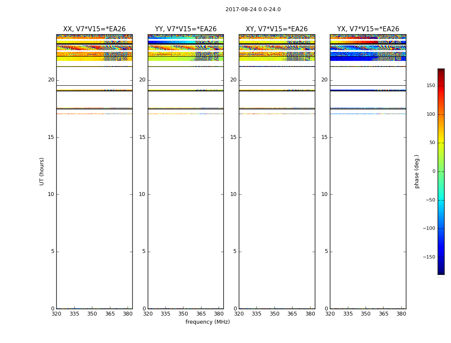Click the frequency (MHz) x-axis label
The image size is (451, 343).
207,322
